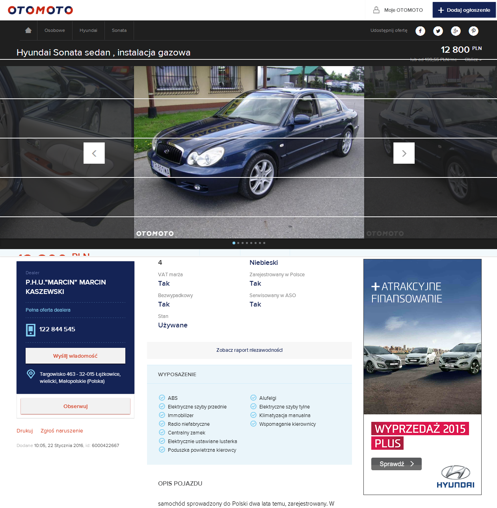Show next photo with right arrow
The width and height of the screenshot is (497, 508).
404,153
